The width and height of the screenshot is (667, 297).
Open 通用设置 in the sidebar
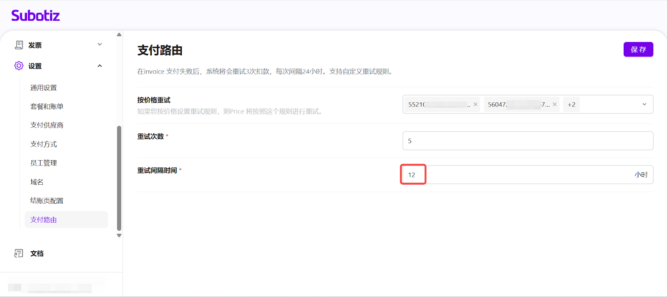pyautogui.click(x=43, y=88)
